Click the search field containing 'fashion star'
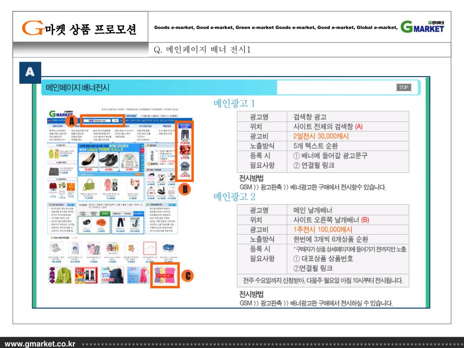Image resolution: width=464 pixels, height=348 pixels. coord(97,121)
